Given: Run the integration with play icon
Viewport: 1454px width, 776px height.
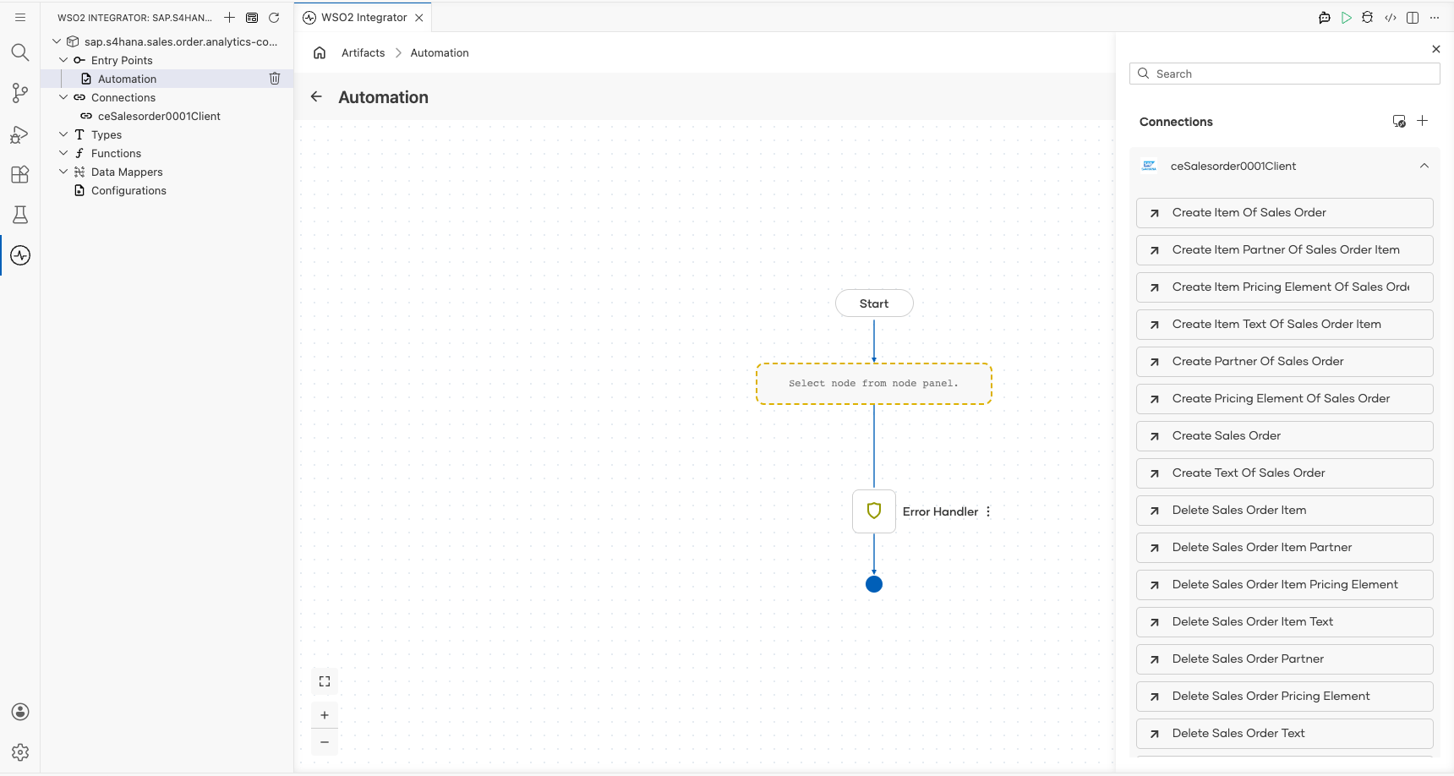Looking at the screenshot, I should coord(1347,18).
